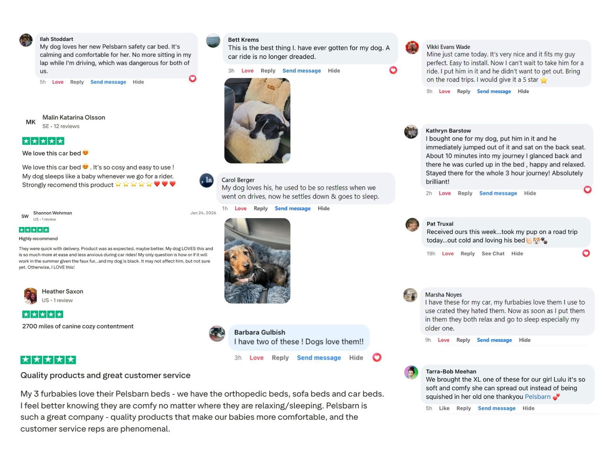
Task: Click Malin Katarina Olsson's five-star rating
Action: [x=43, y=141]
